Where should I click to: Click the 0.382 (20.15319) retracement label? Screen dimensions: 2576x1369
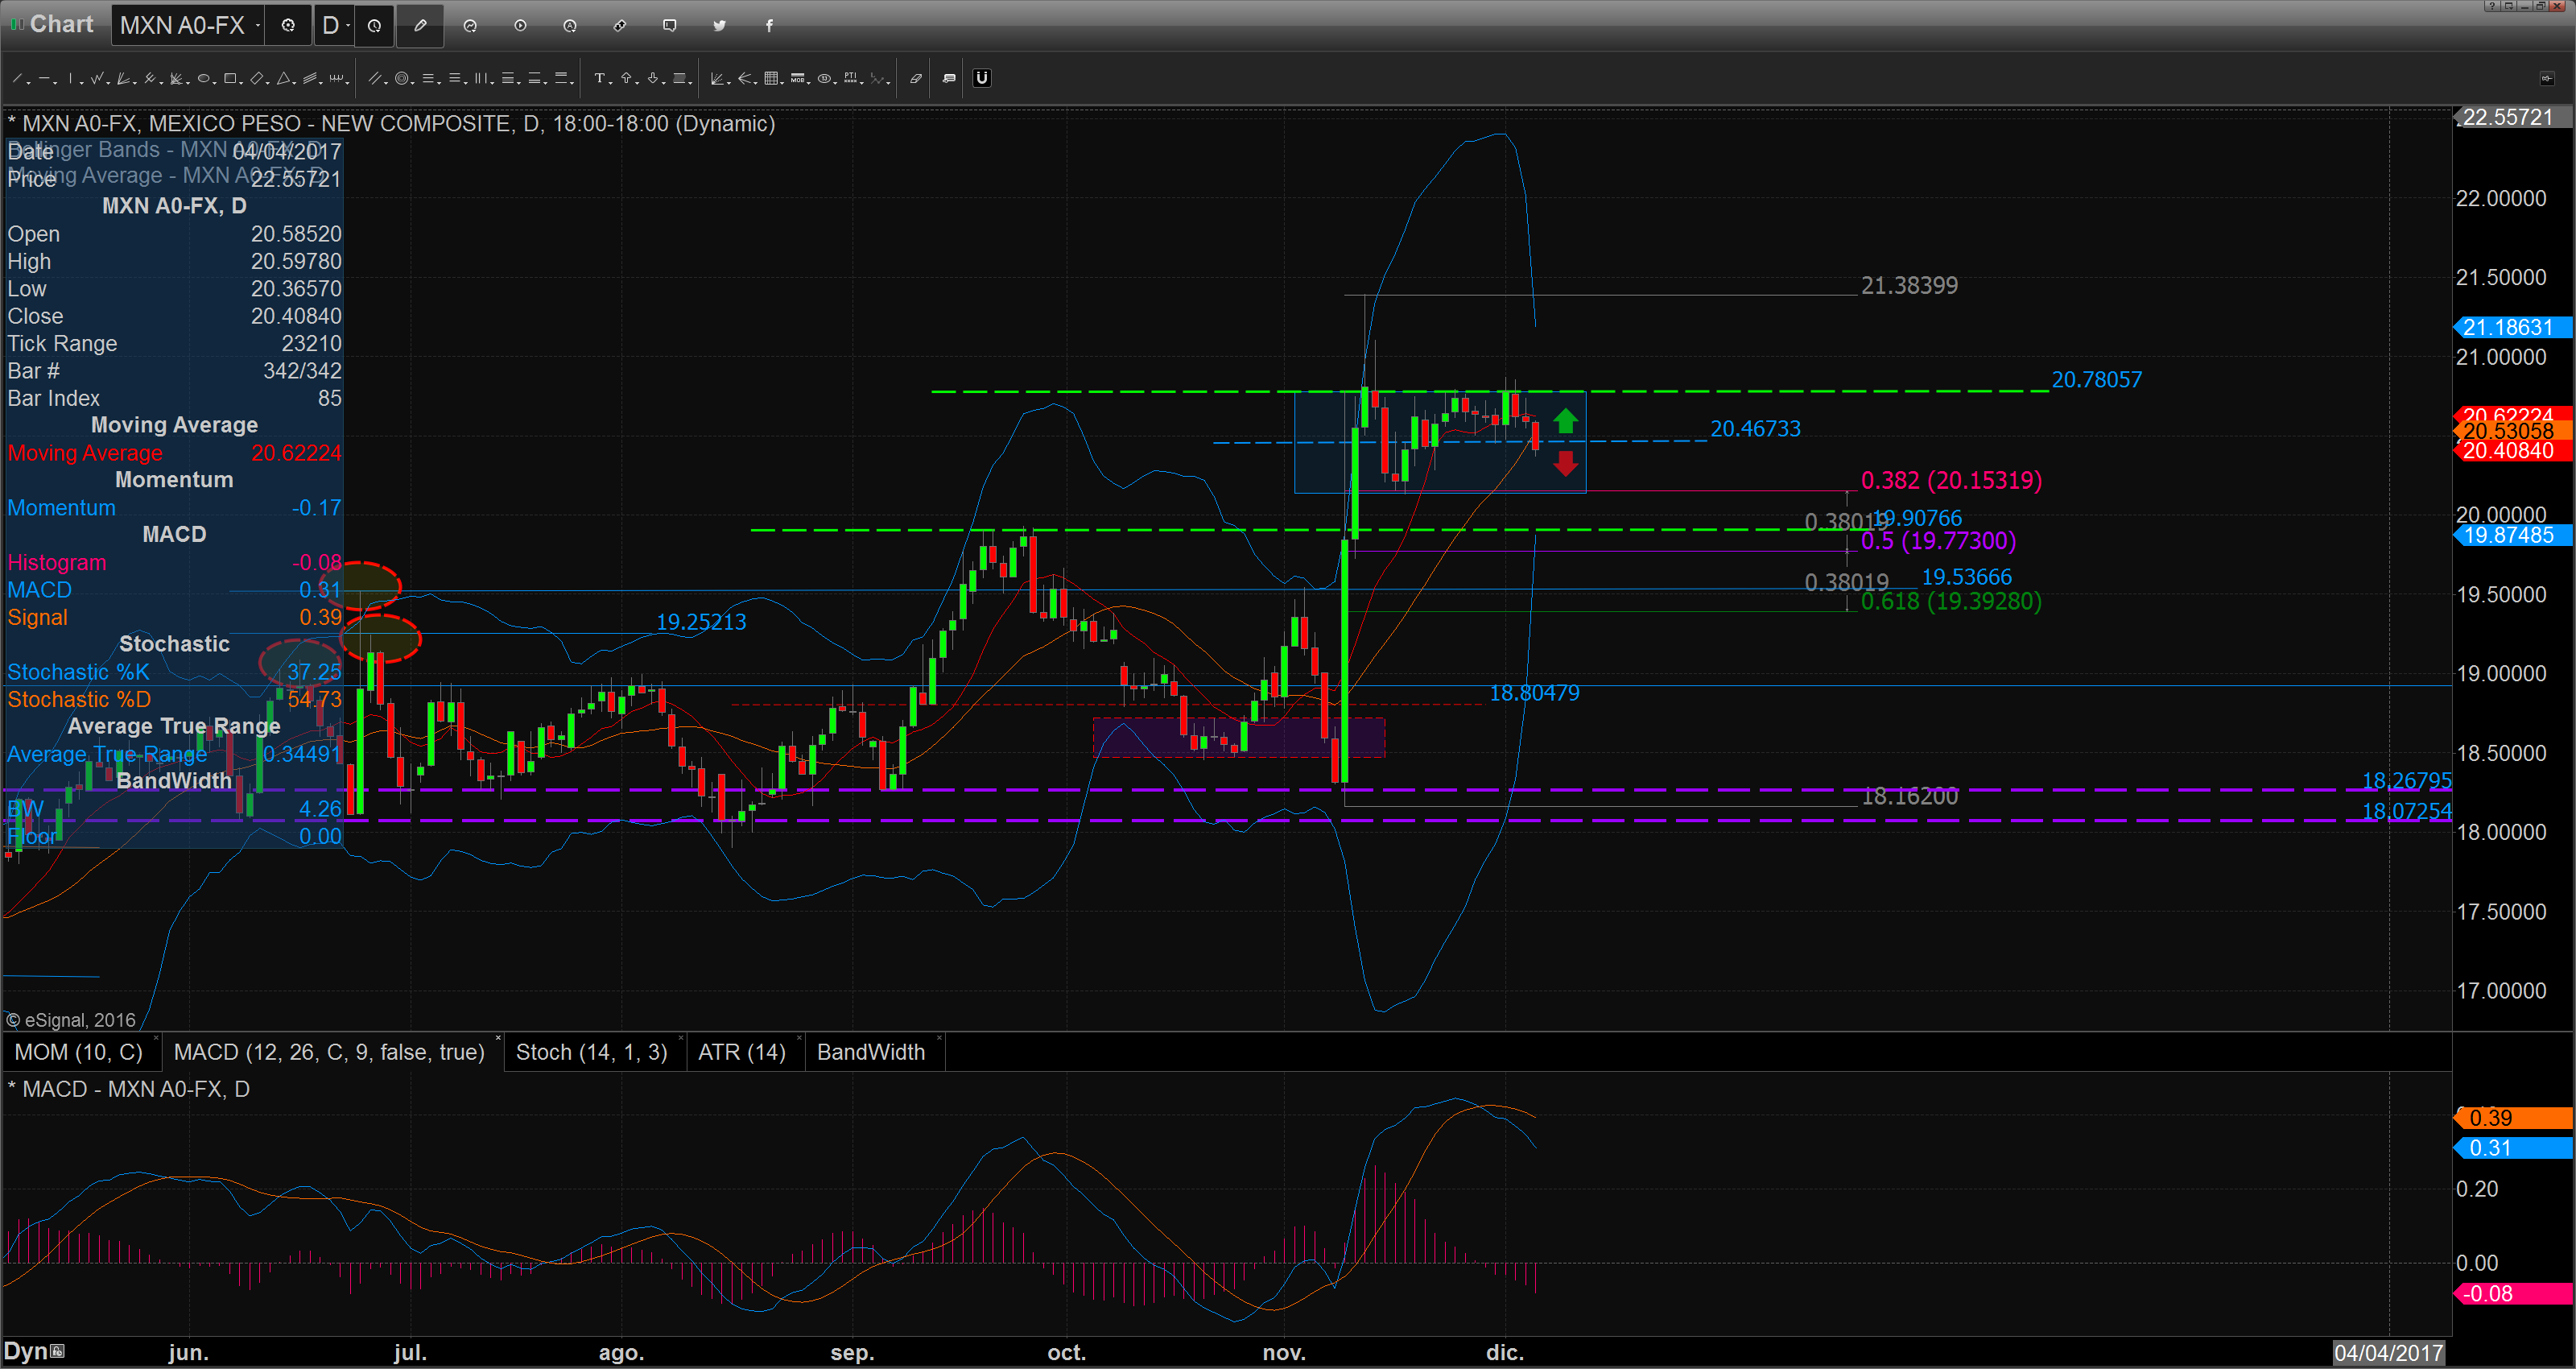pos(1951,480)
